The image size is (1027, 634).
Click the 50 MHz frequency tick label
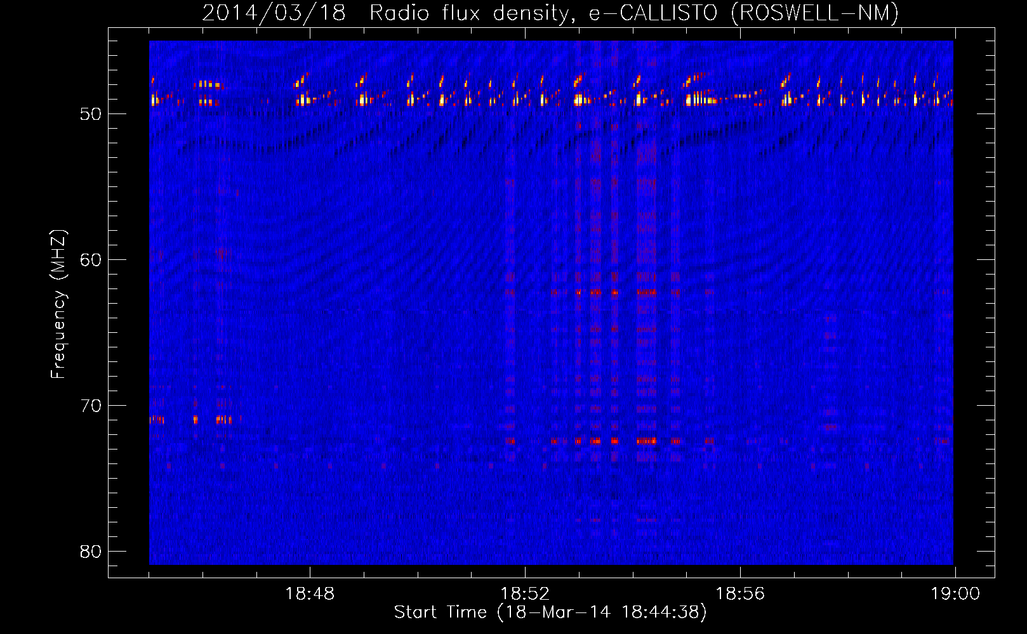click(x=91, y=114)
